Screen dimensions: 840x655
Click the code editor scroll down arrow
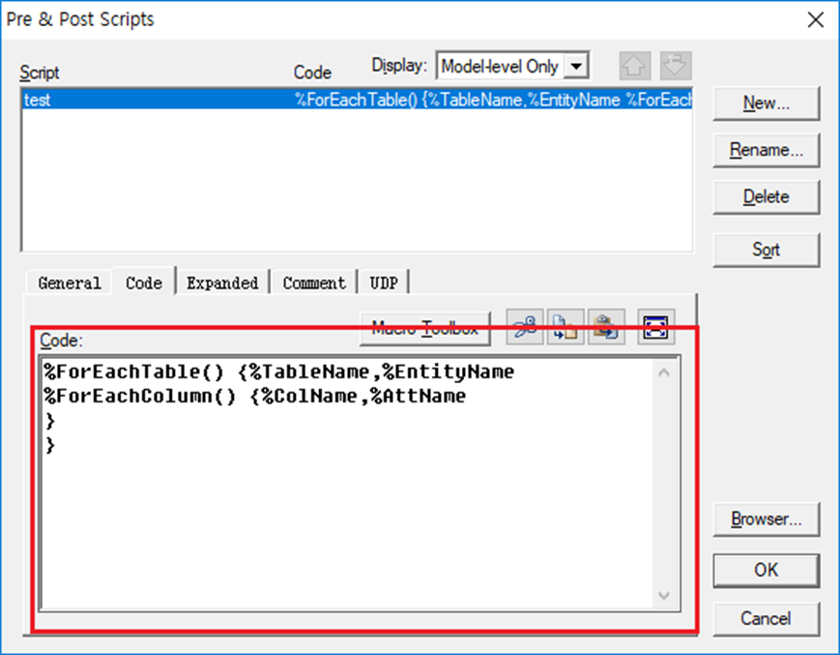point(664,596)
